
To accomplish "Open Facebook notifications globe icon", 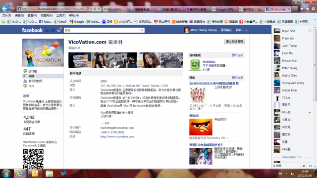I will (x=59, y=30).
